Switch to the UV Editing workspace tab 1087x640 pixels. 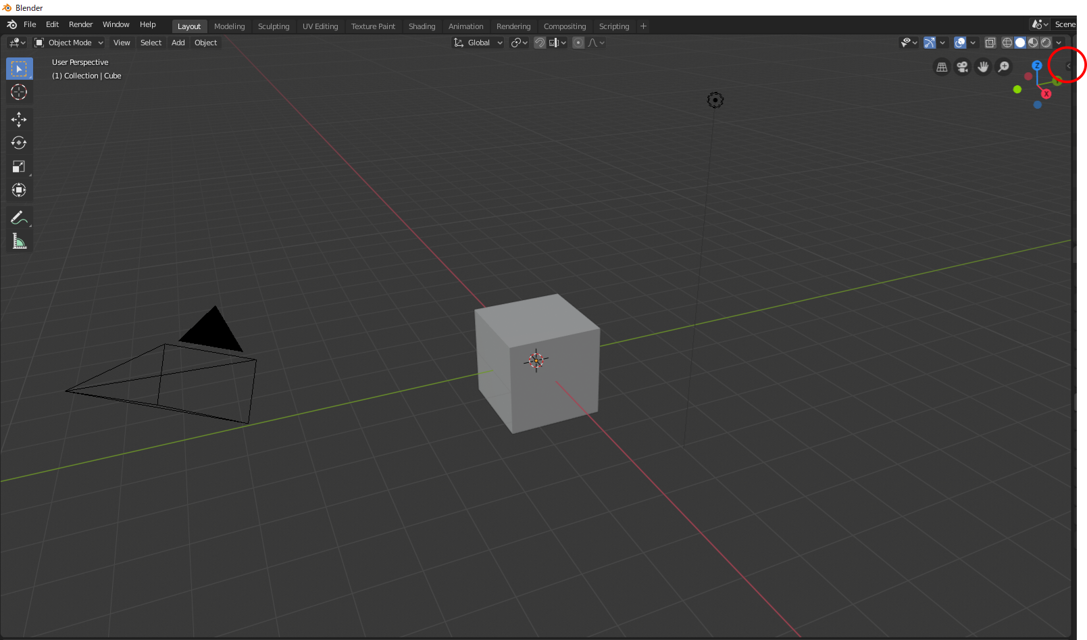click(x=320, y=26)
